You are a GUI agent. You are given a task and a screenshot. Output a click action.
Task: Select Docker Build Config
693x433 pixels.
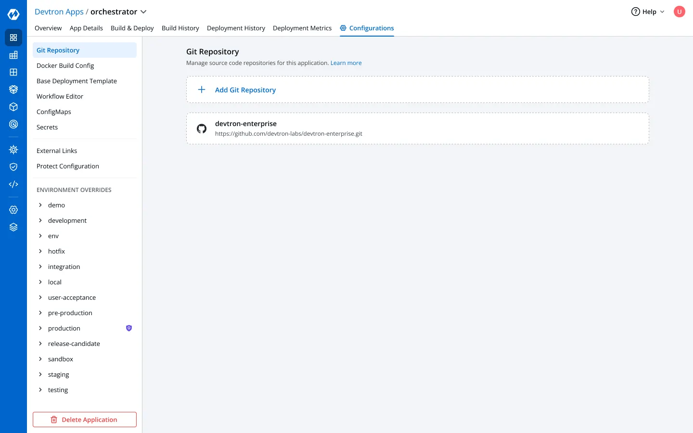(x=85, y=65)
